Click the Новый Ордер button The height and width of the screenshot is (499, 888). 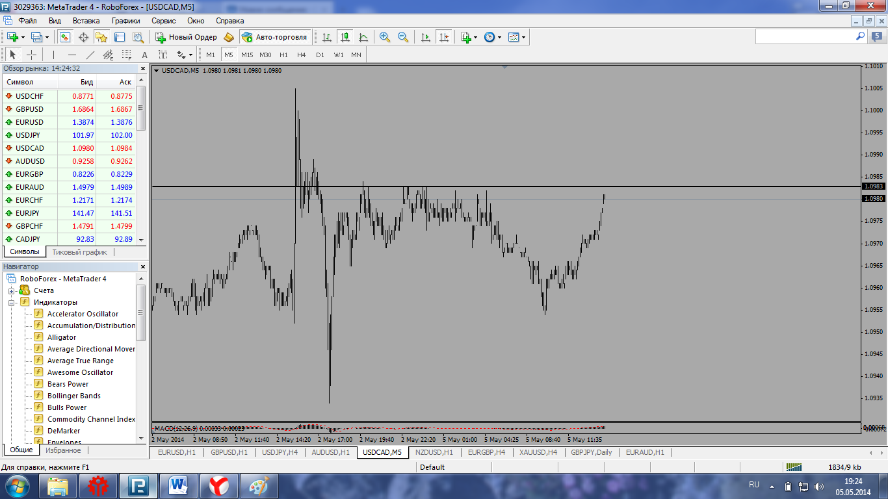point(187,37)
